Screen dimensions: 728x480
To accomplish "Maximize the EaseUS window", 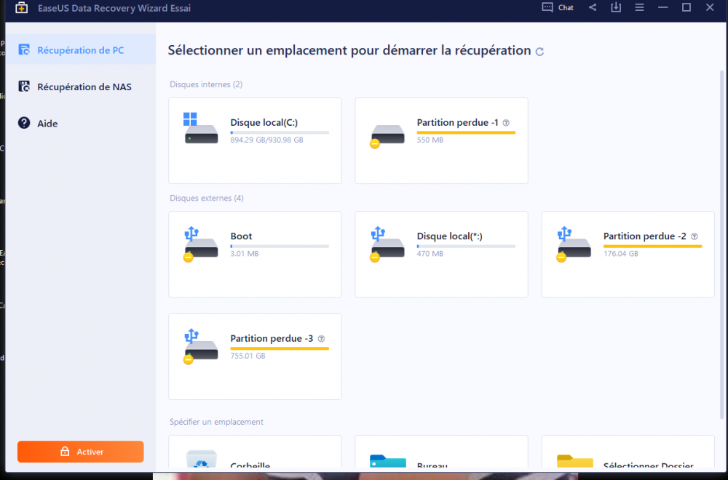I will 687,7.
